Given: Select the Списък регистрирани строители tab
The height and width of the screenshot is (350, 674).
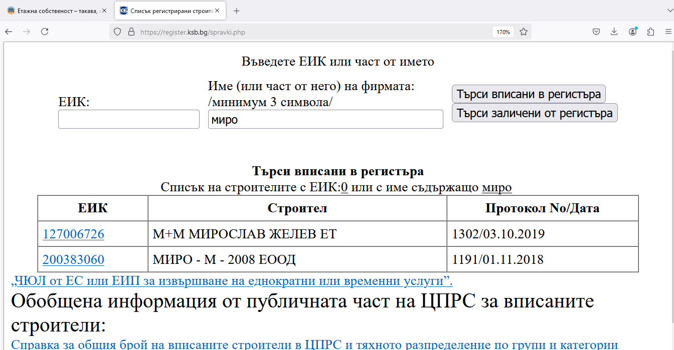Looking at the screenshot, I should [170, 11].
